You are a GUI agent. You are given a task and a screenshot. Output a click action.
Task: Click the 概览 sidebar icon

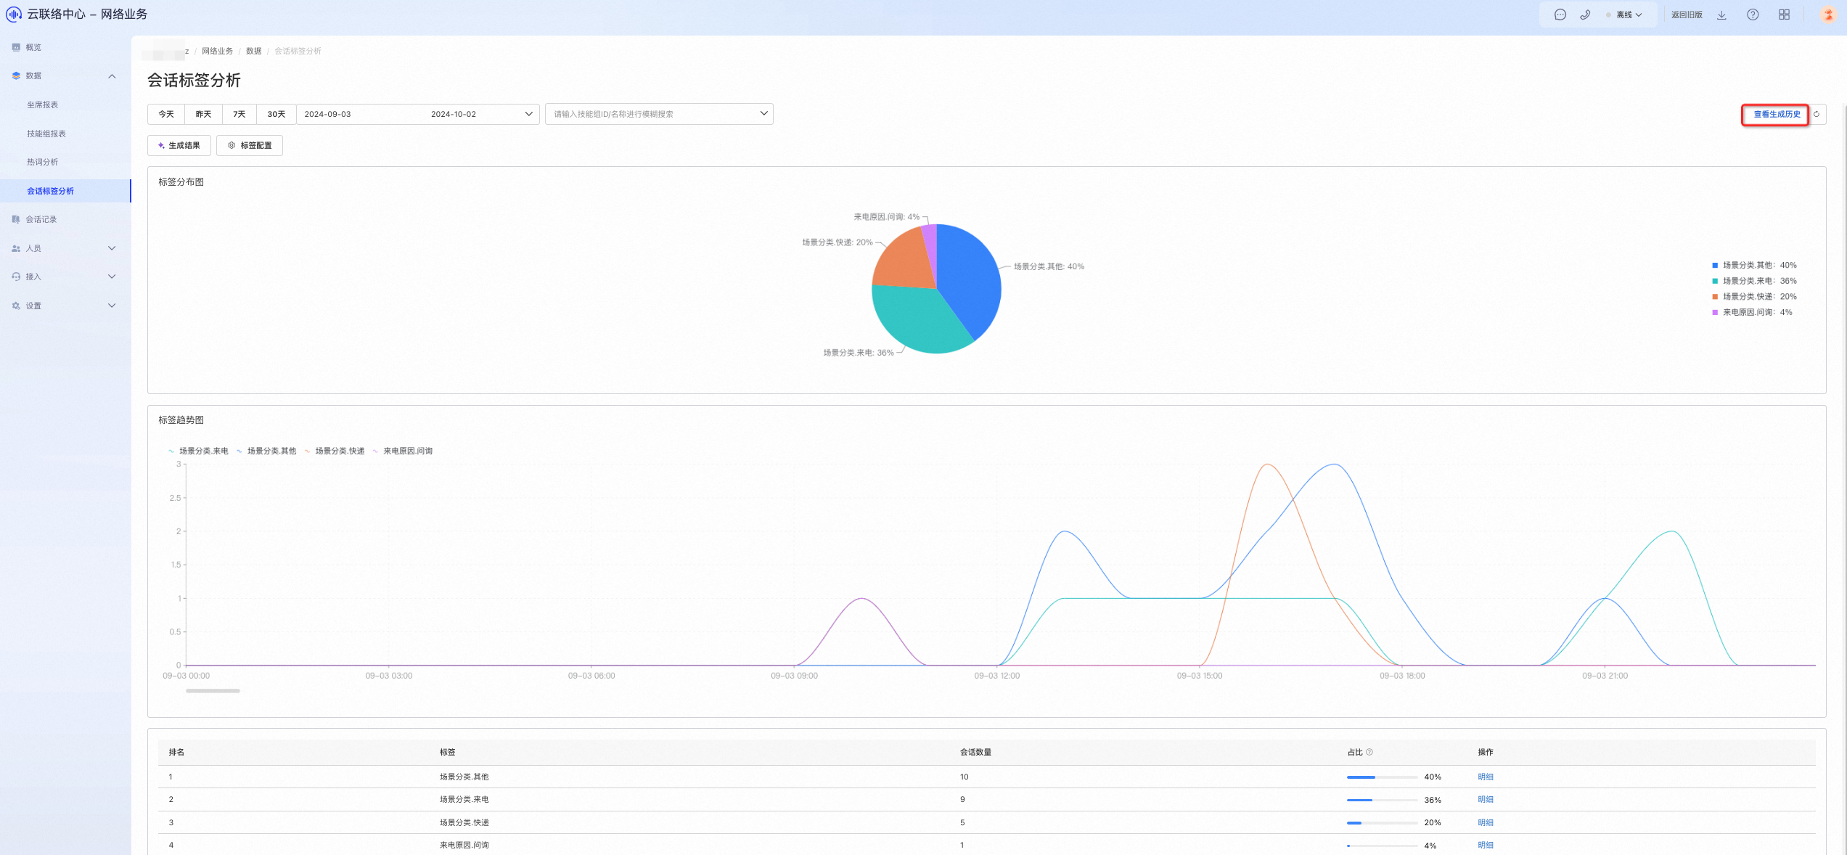click(x=16, y=47)
